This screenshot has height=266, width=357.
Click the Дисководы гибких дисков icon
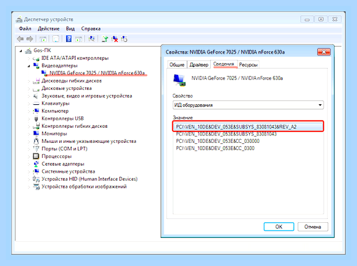coord(36,81)
